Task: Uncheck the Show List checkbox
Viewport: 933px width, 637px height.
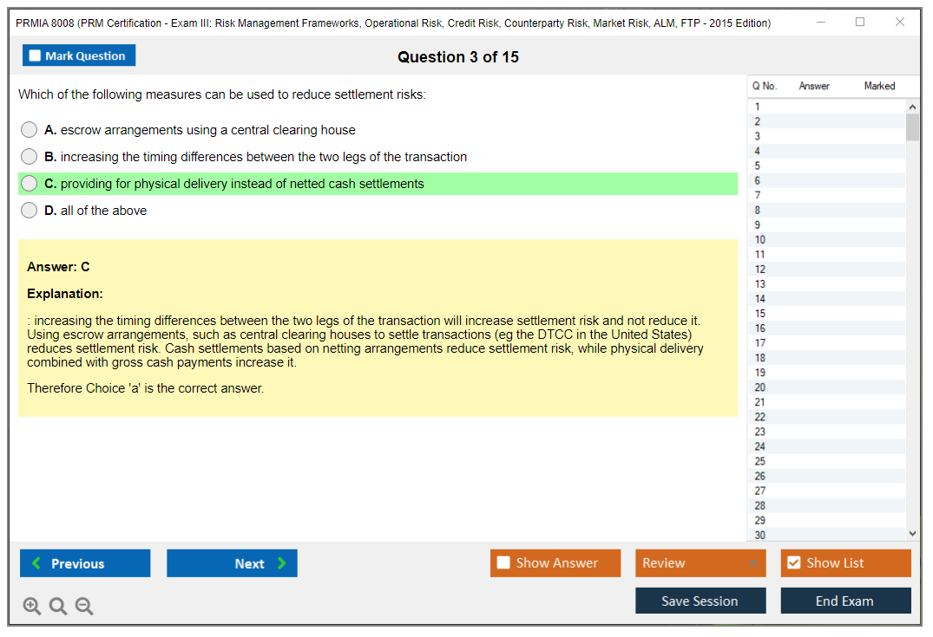Action: 793,563
